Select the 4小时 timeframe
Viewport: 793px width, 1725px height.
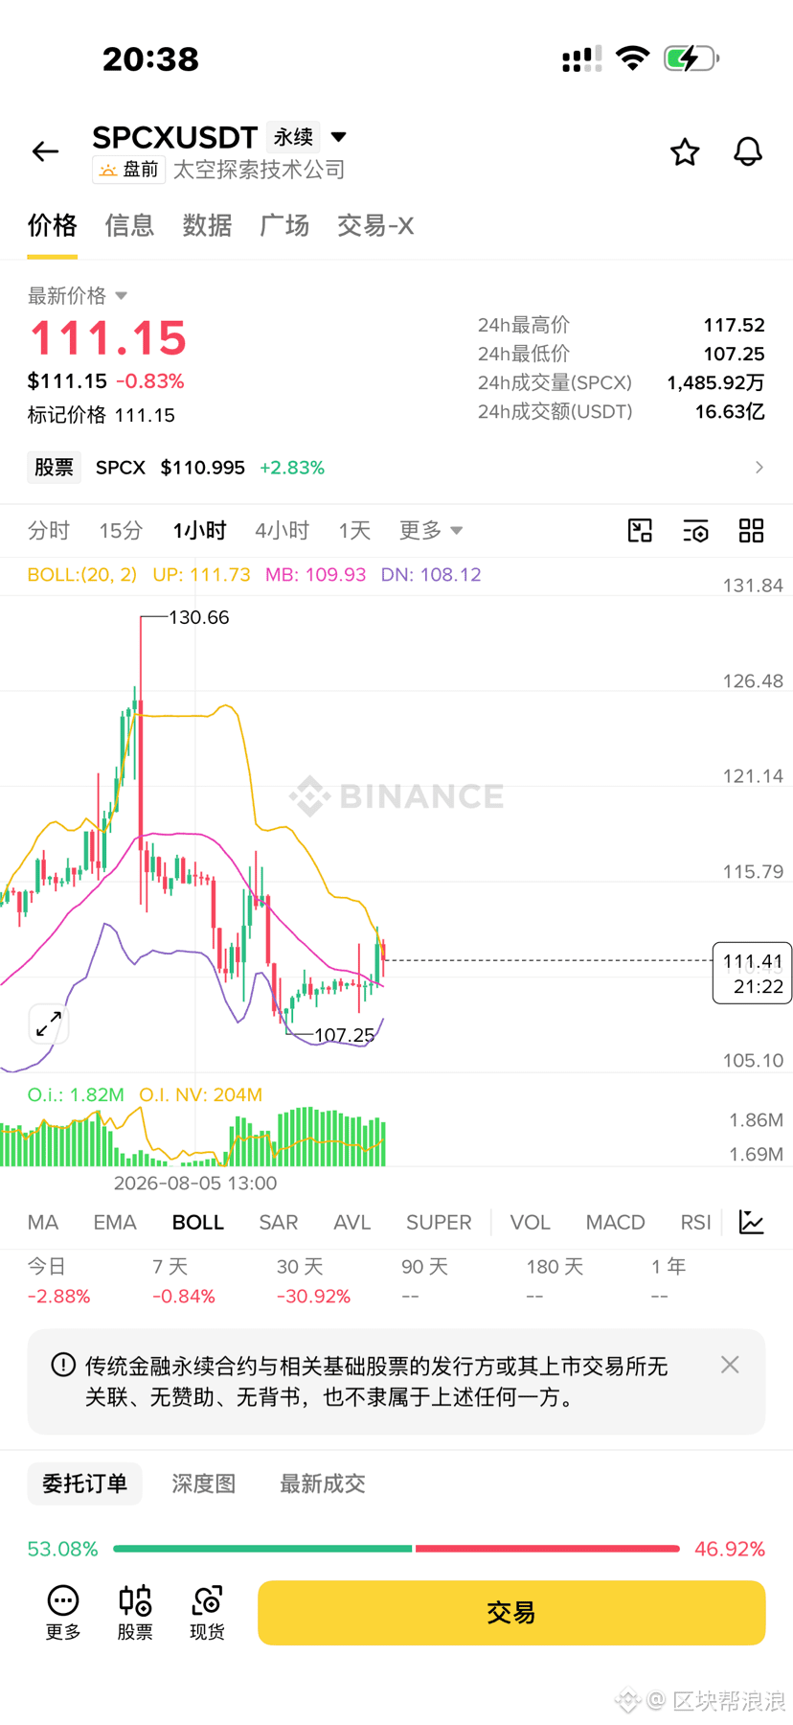pyautogui.click(x=283, y=530)
